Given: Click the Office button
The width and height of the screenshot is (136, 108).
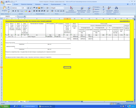Looking at the screenshot, I should point(2,2).
